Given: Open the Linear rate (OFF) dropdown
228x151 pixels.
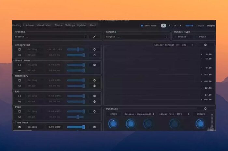Looking at the screenshot, I should tap(174, 114).
